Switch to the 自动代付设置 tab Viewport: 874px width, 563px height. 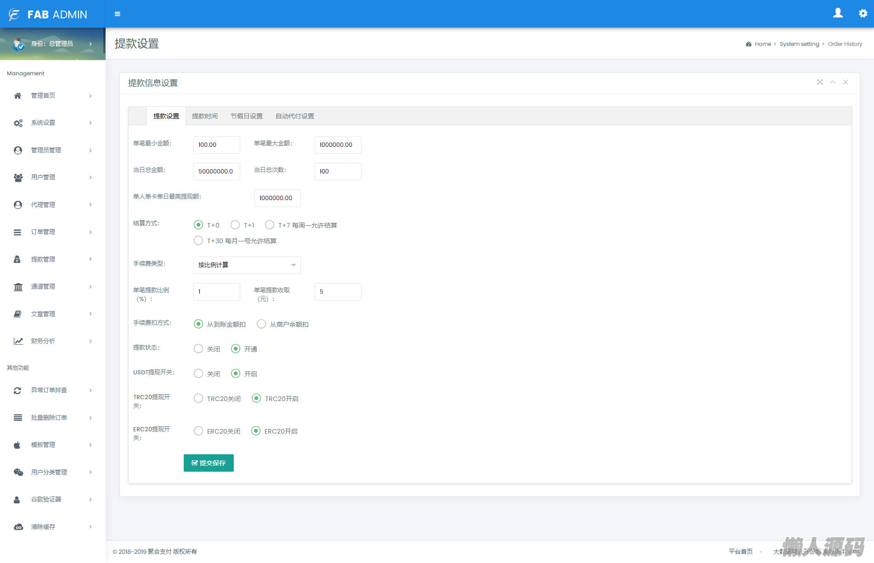click(295, 116)
